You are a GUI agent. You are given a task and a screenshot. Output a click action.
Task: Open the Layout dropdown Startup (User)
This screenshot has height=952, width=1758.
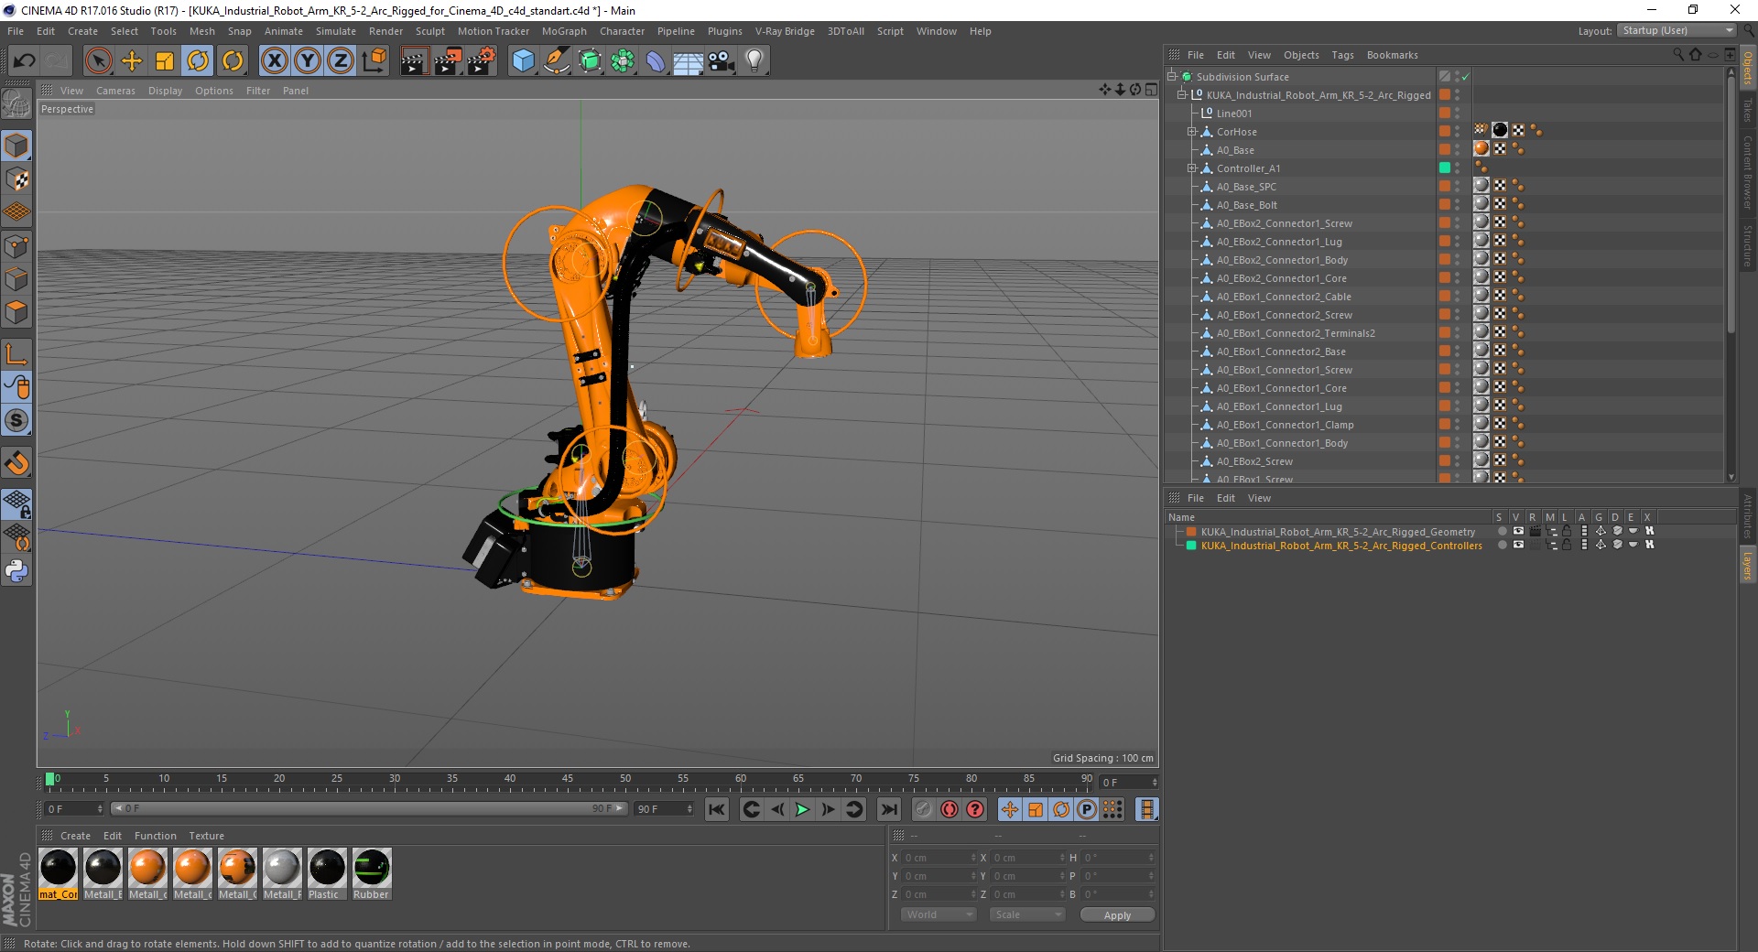coord(1677,30)
